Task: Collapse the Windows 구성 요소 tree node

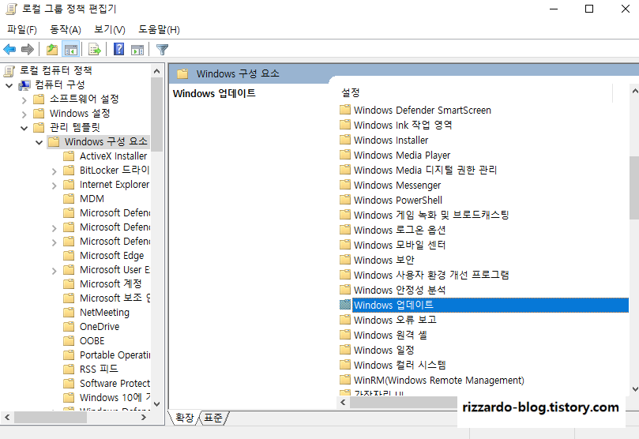Action: pyautogui.click(x=39, y=143)
